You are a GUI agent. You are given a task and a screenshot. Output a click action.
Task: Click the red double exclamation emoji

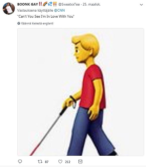tap(40, 4)
